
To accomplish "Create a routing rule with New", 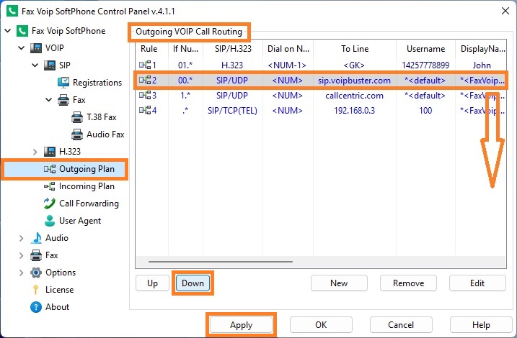I will [x=339, y=283].
